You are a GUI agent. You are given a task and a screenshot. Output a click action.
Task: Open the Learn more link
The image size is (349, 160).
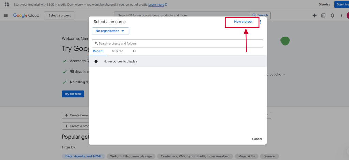coord(157,5)
